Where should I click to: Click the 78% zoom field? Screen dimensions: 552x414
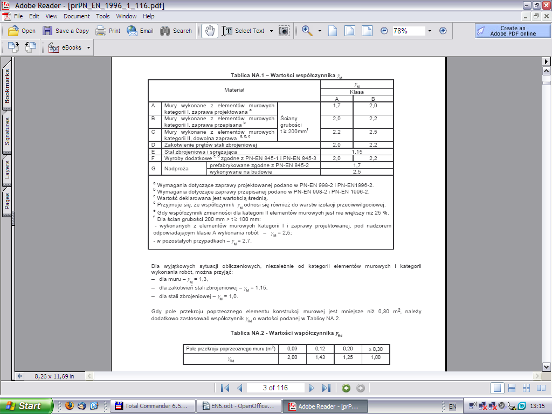tap(409, 31)
